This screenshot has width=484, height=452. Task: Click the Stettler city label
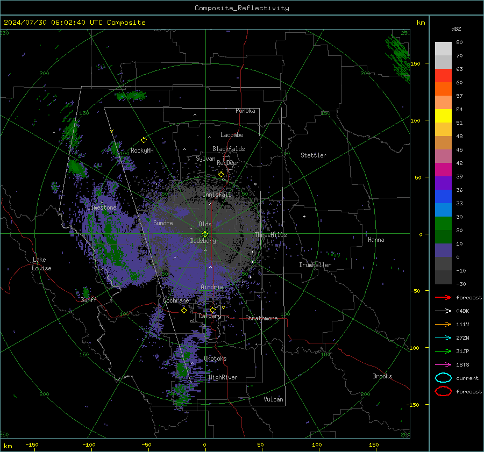click(x=314, y=155)
